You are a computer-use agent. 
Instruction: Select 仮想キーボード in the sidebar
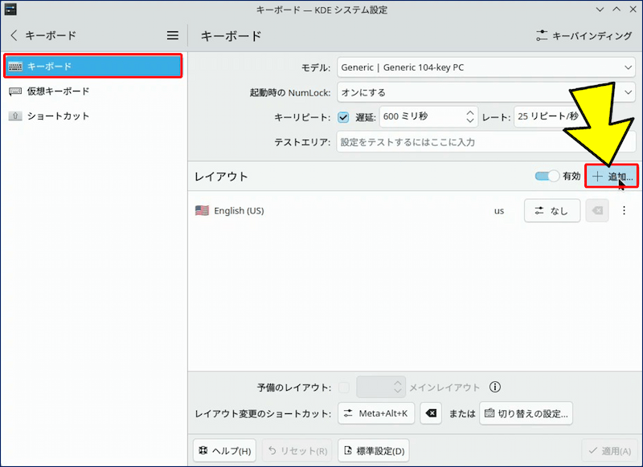[x=58, y=91]
